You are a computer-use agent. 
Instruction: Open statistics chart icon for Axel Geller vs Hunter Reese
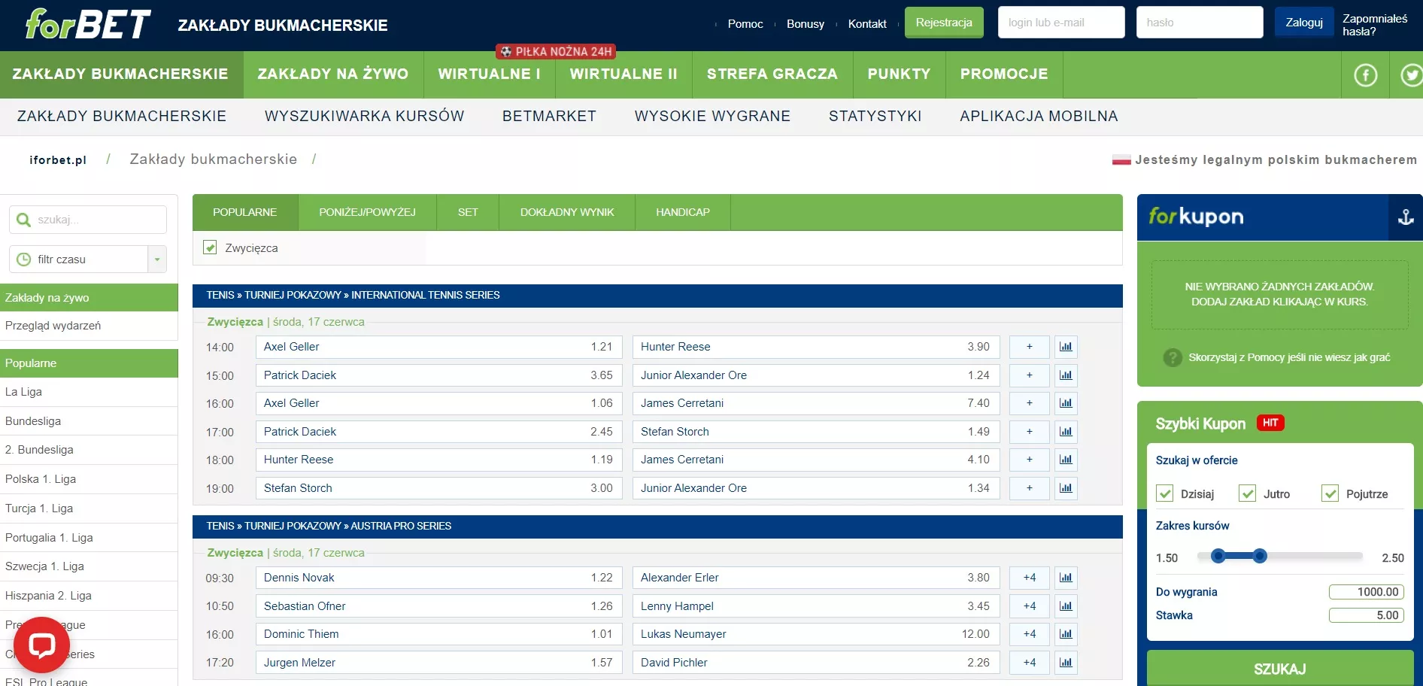(x=1065, y=347)
